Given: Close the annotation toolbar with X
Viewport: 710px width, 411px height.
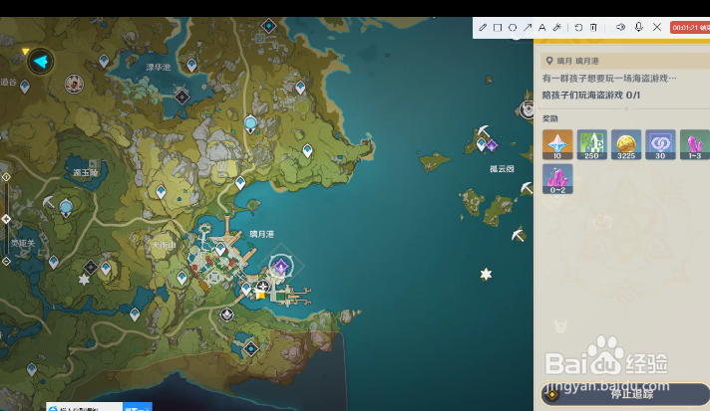Looking at the screenshot, I should (x=657, y=27).
